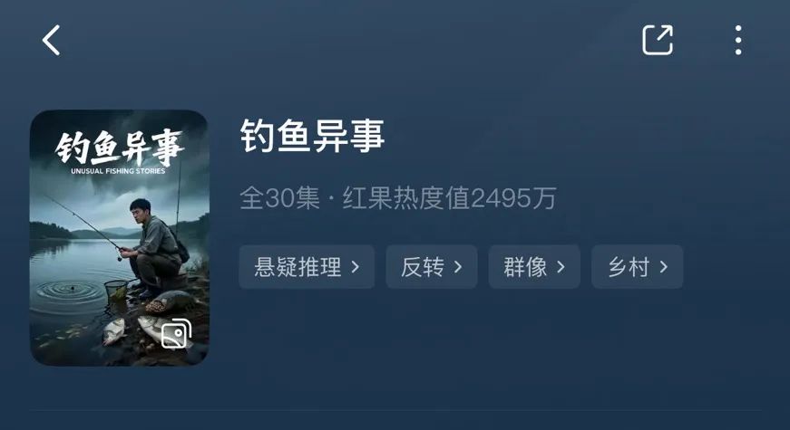790x430 pixels.
Task: Open the 钓鱼异事 cover poster
Action: 120,237
